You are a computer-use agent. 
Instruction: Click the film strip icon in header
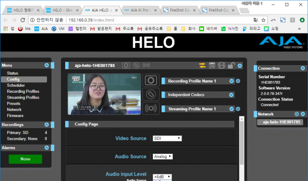[x=222, y=65]
